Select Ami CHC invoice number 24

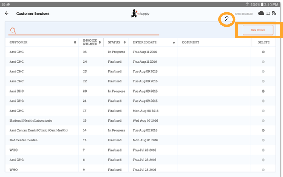point(17,61)
